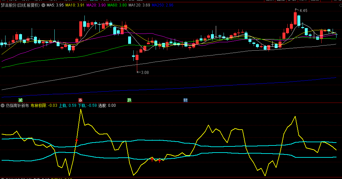The height and width of the screenshot is (179, 342).
Task: Click the green 减 event marker
Action: point(20,100)
